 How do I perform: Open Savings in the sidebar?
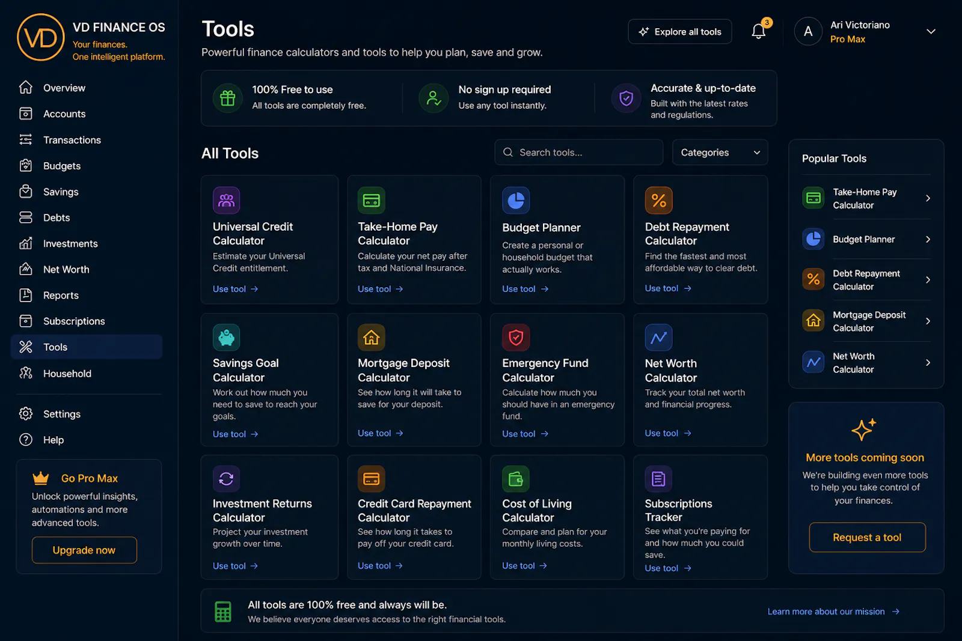coord(87,192)
